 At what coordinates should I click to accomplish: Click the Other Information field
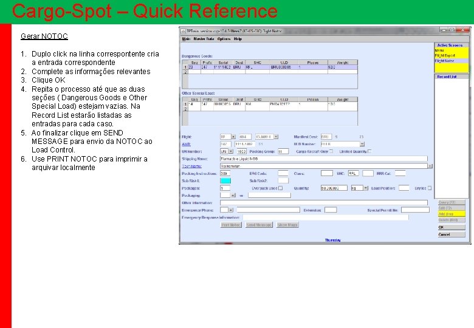coord(324,203)
